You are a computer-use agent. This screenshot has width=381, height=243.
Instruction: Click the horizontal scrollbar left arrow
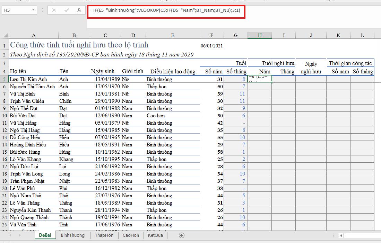pyautogui.click(x=342, y=235)
